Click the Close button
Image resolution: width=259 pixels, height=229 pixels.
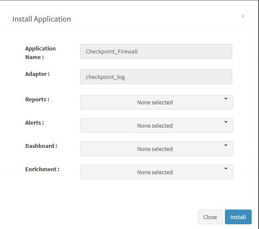[210, 217]
